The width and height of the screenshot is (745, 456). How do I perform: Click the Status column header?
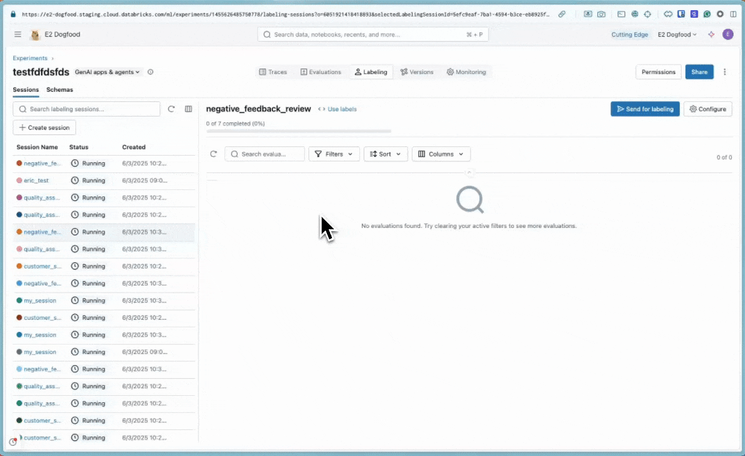79,147
